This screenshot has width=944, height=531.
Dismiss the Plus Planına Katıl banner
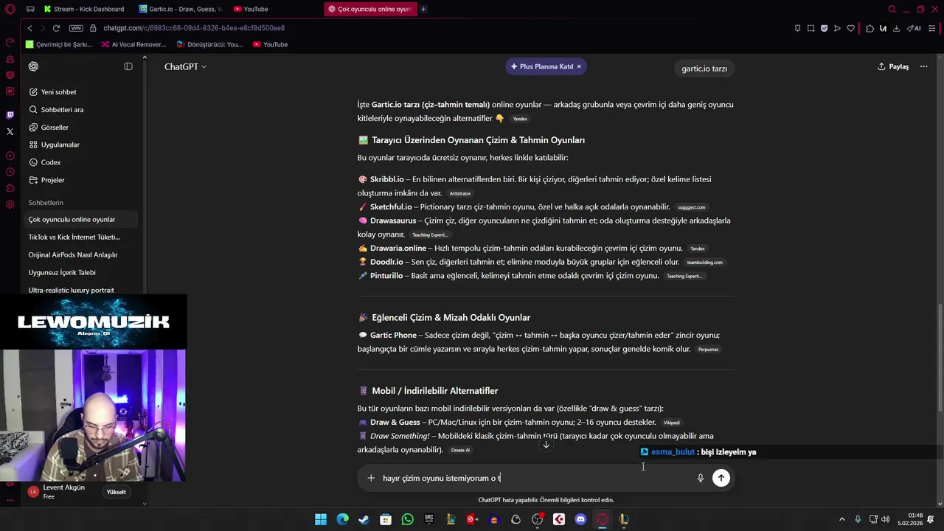click(579, 66)
